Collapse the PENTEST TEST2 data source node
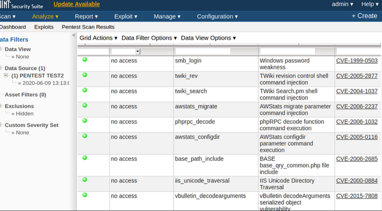Image resolution: width=382 pixels, height=211 pixels. click(6, 75)
